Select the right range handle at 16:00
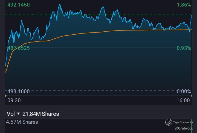The height and width of the screenshot is (133, 197). [x=191, y=96]
